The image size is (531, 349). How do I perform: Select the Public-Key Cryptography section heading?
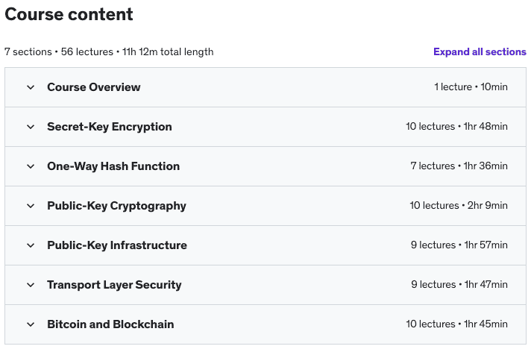116,206
